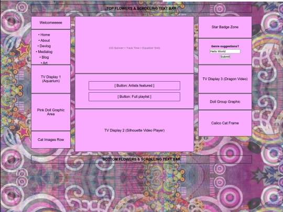
Task: Select the Art navigation link
Action: click(x=45, y=63)
